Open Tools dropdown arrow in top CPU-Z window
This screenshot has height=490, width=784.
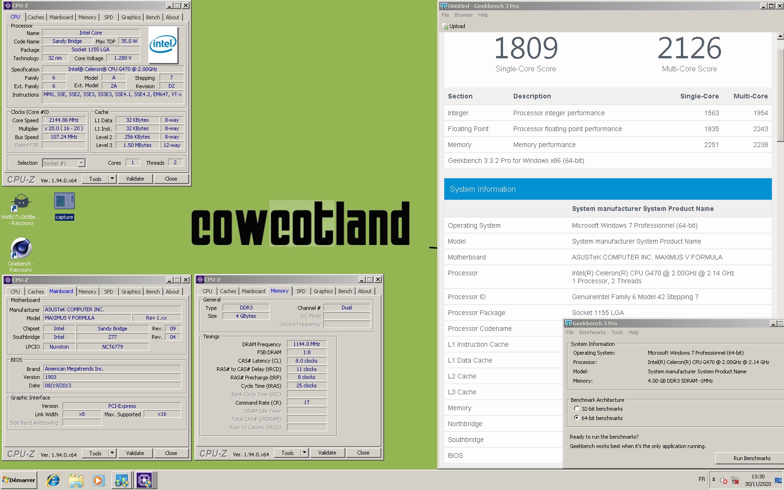point(112,179)
